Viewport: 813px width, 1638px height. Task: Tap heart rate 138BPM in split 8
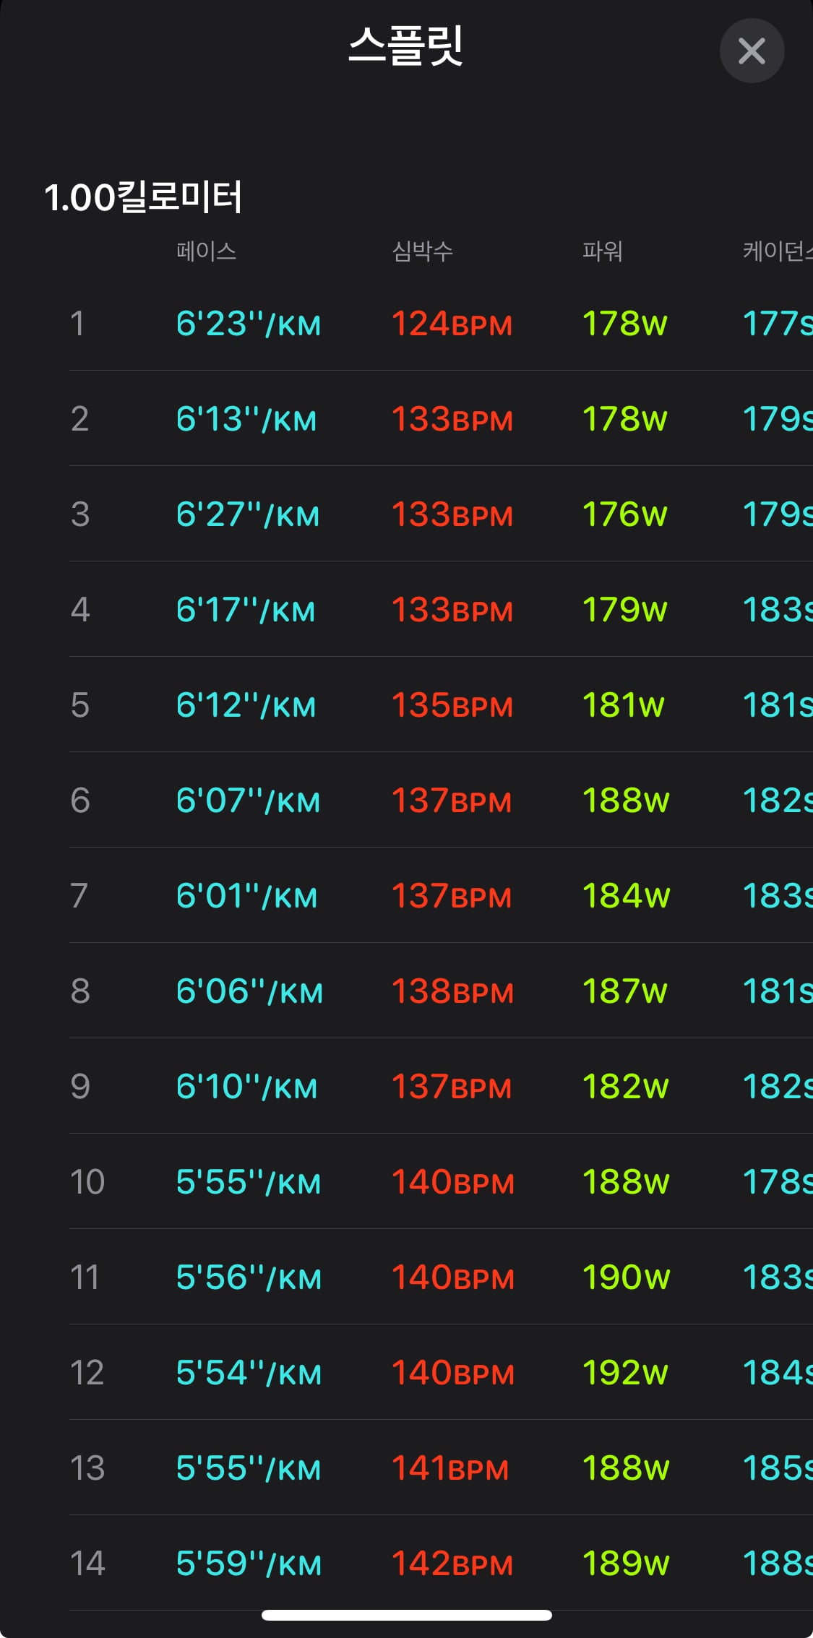point(452,991)
